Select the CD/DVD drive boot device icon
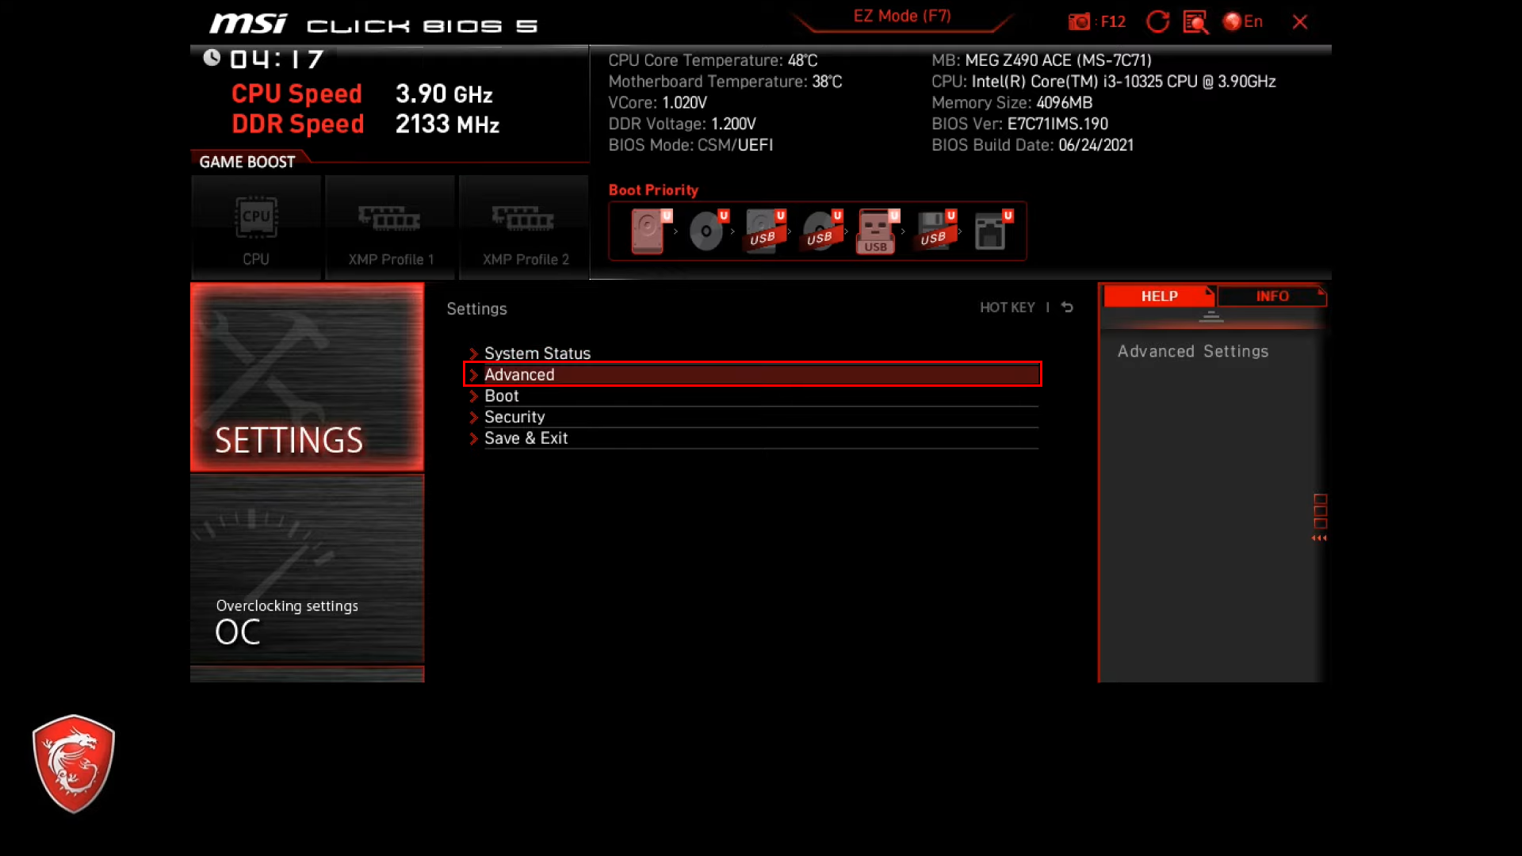Screen dimensions: 1522x856 coord(707,231)
